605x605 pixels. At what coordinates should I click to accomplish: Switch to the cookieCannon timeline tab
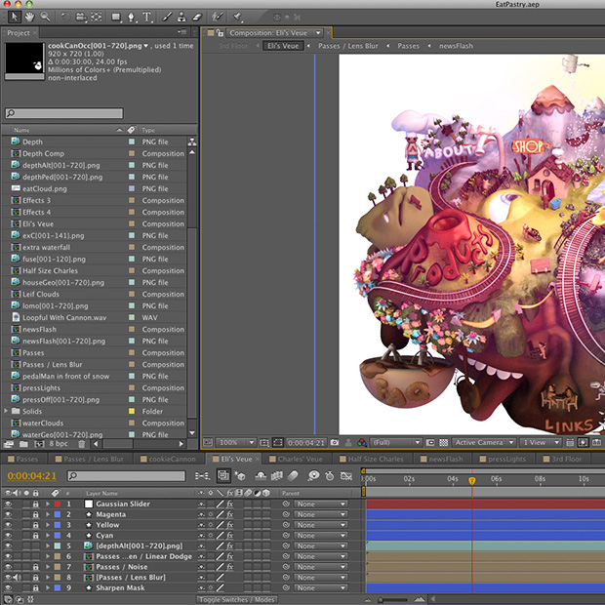pyautogui.click(x=168, y=459)
